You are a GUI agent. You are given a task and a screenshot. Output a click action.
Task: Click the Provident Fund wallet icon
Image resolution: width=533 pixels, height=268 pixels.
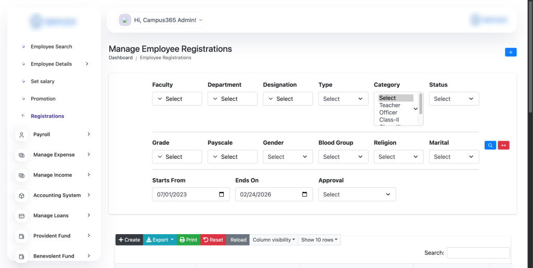coord(21,236)
